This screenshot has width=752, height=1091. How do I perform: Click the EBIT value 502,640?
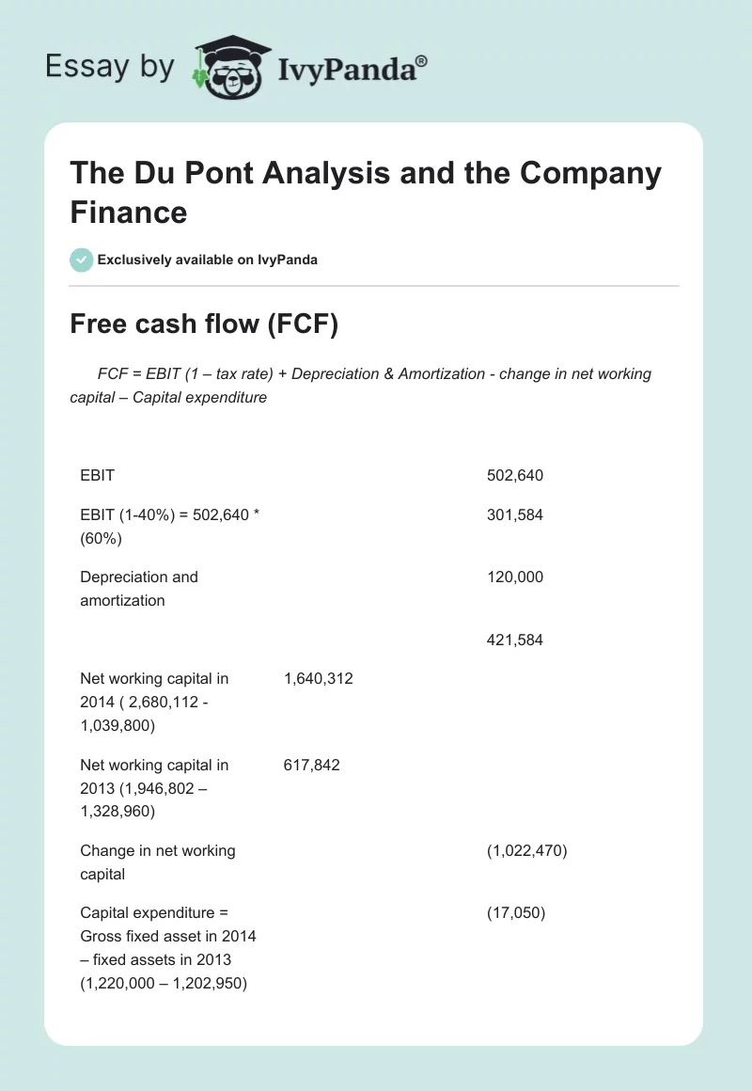tap(515, 476)
